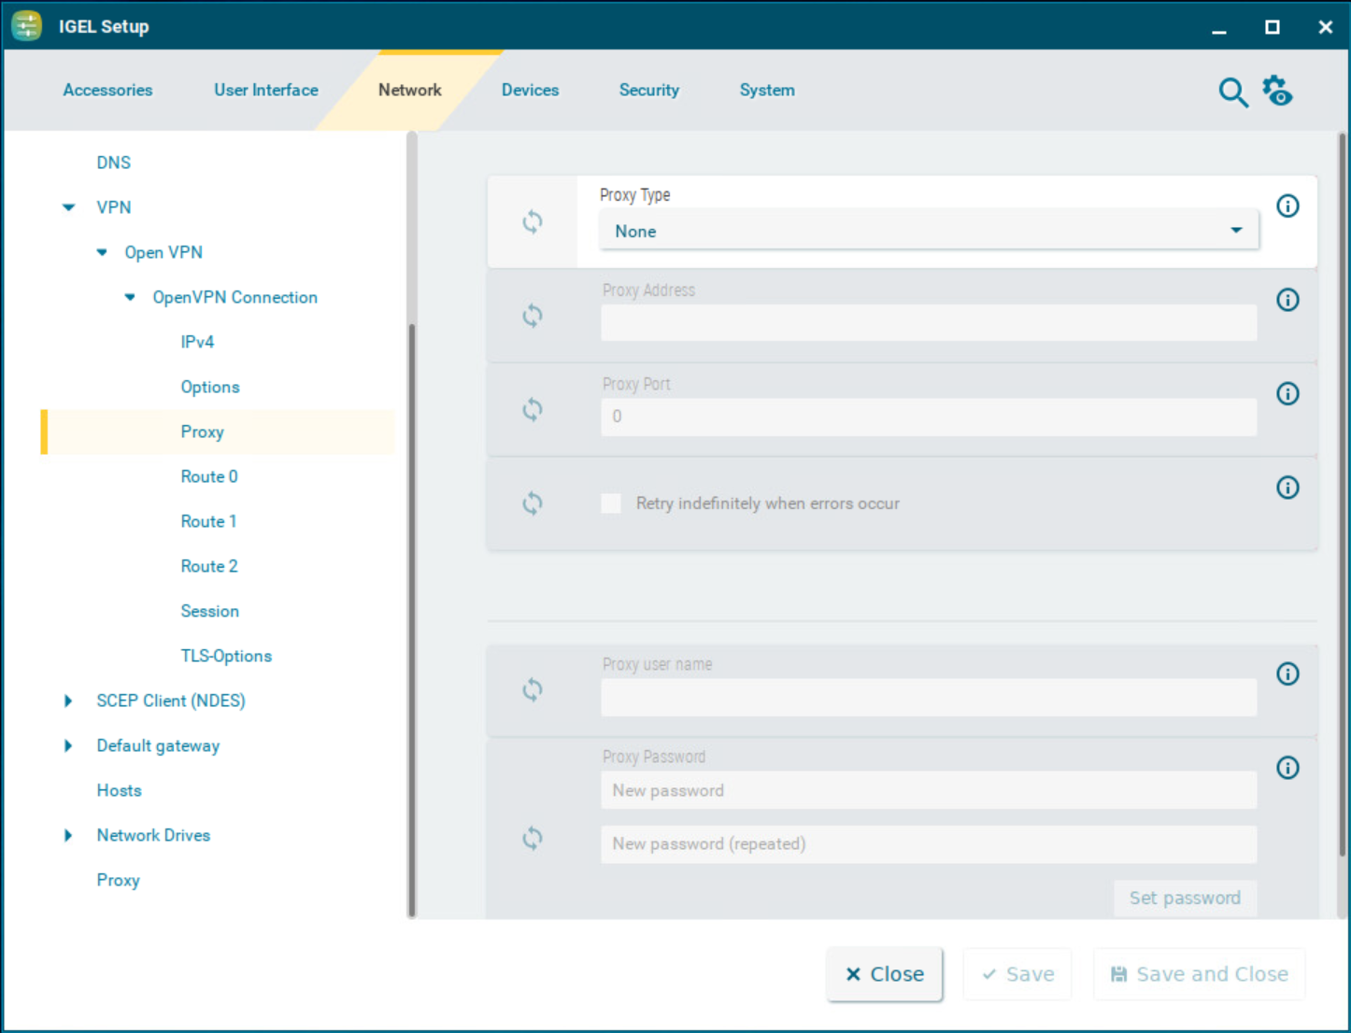The width and height of the screenshot is (1351, 1033).
Task: Collapse the VPN tree node
Action: pos(69,207)
